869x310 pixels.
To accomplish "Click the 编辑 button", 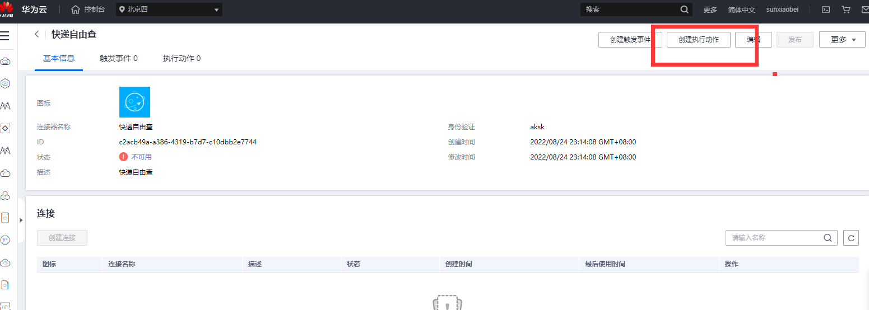I will pyautogui.click(x=754, y=40).
